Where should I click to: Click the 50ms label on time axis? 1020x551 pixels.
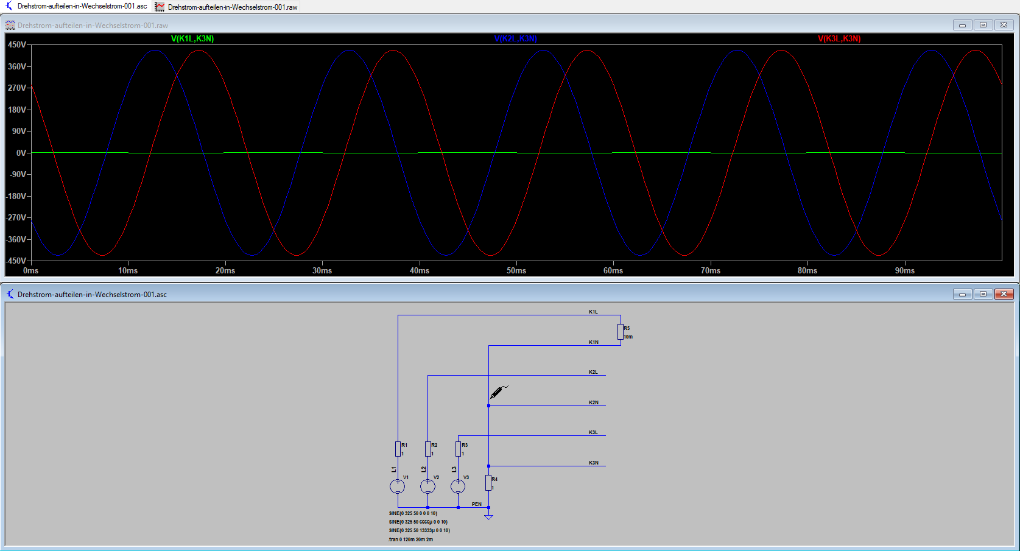(516, 270)
